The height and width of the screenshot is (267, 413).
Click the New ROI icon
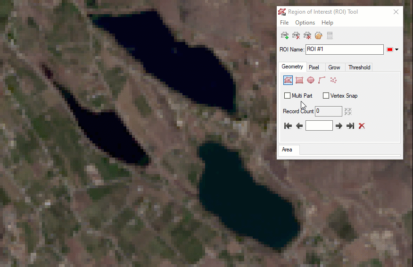285,36
